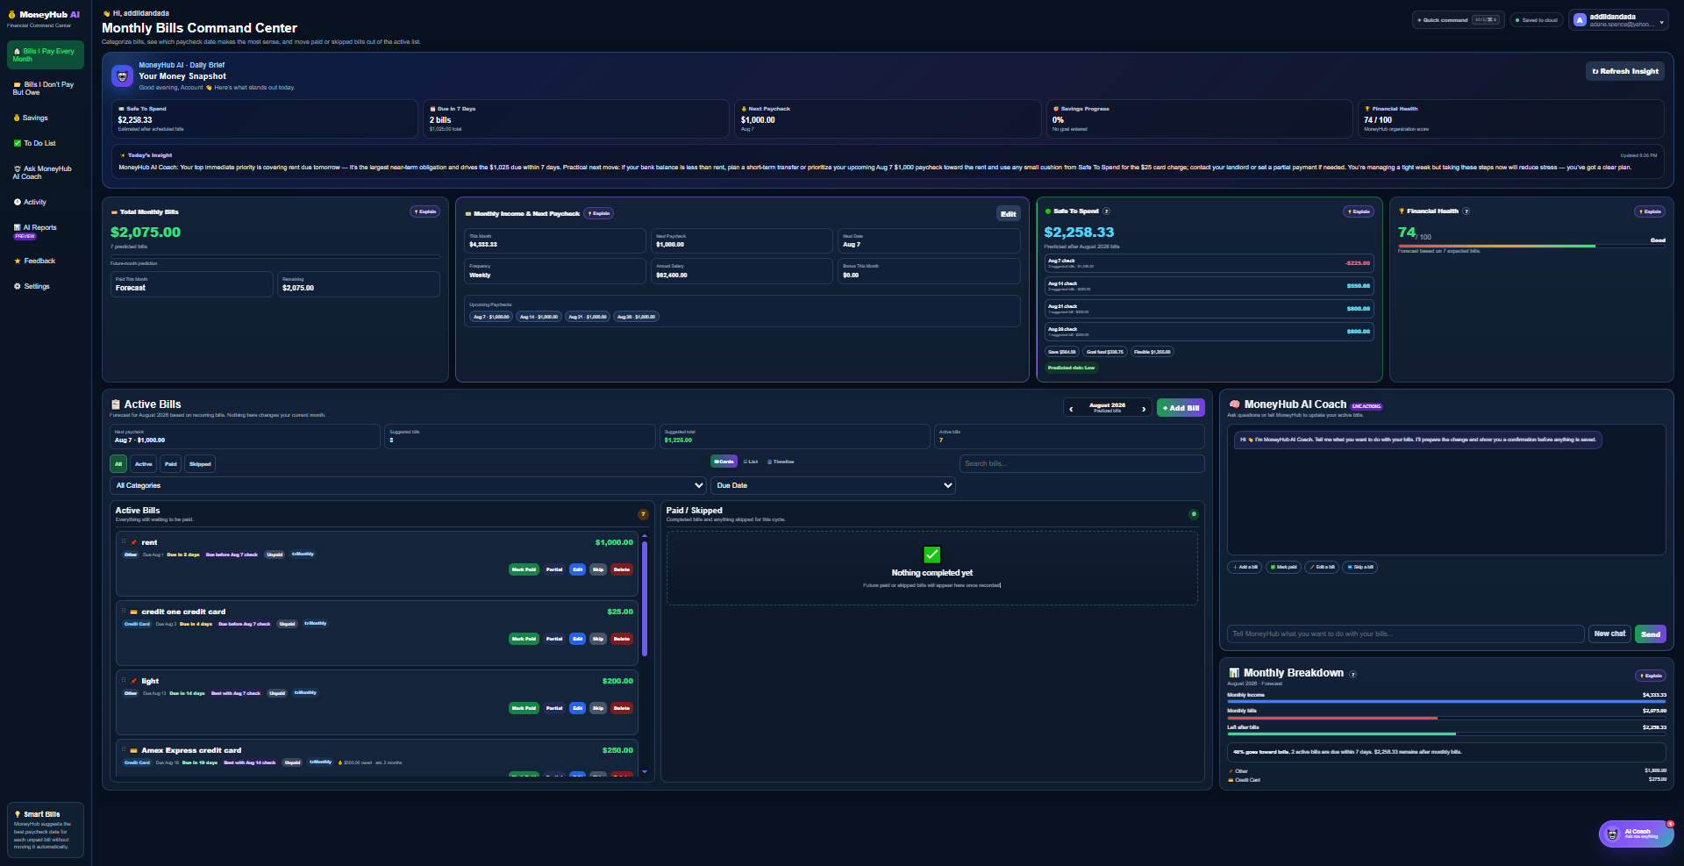Click the Financial Health score bar
Screen dimensions: 1684x866
(1531, 246)
